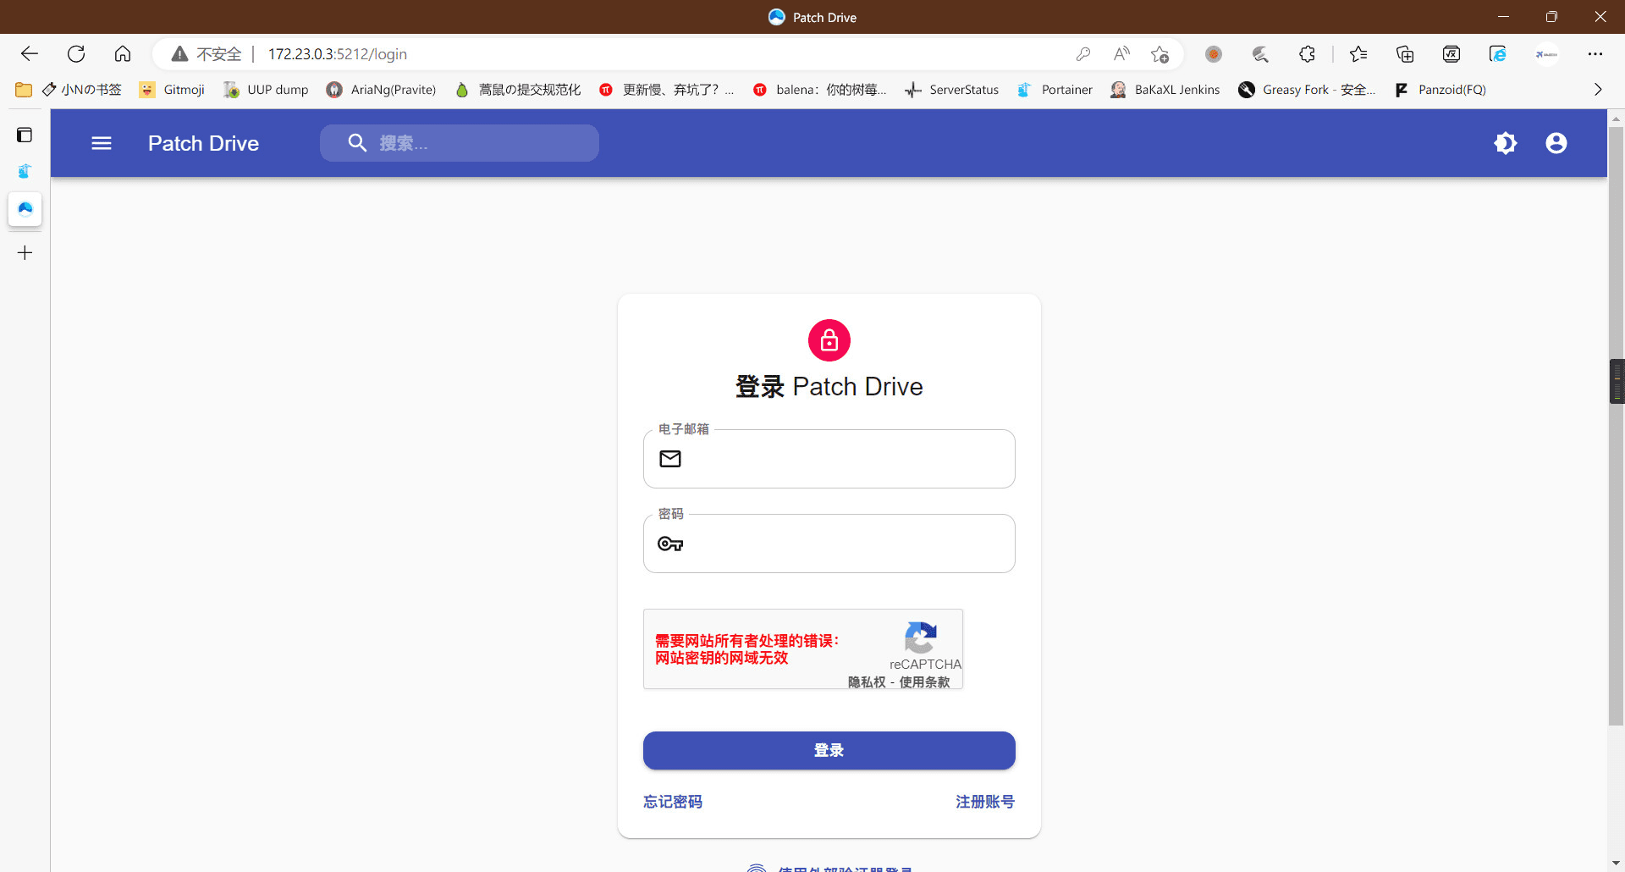This screenshot has width=1625, height=872.
Task: Expand more bookmarks chevron
Action: click(1597, 90)
